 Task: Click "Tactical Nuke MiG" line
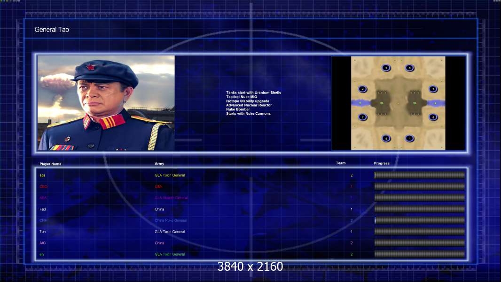[x=242, y=97]
